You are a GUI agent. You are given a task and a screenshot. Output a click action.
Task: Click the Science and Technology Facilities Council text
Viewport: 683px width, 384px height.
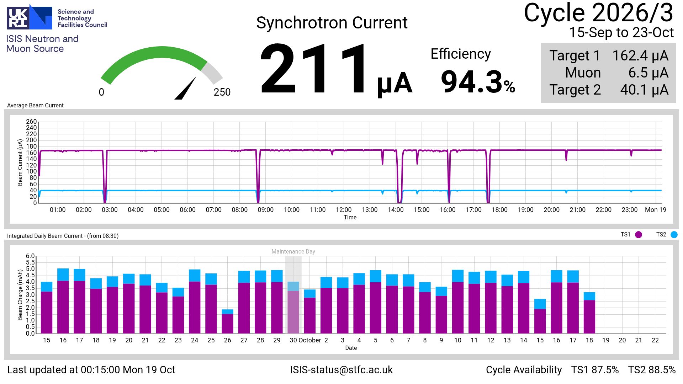pyautogui.click(x=82, y=18)
